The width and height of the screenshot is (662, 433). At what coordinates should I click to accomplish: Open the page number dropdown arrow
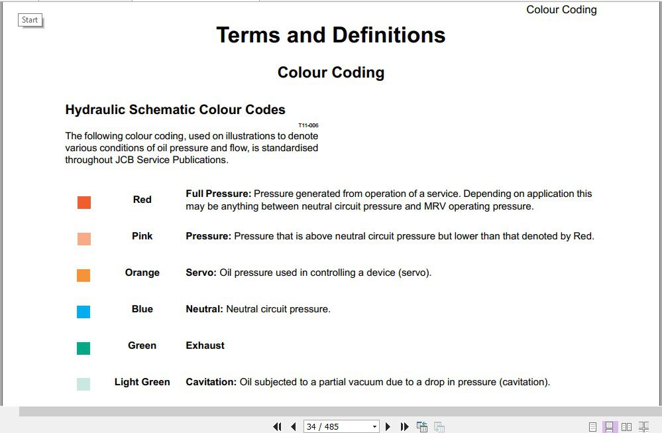tap(374, 426)
